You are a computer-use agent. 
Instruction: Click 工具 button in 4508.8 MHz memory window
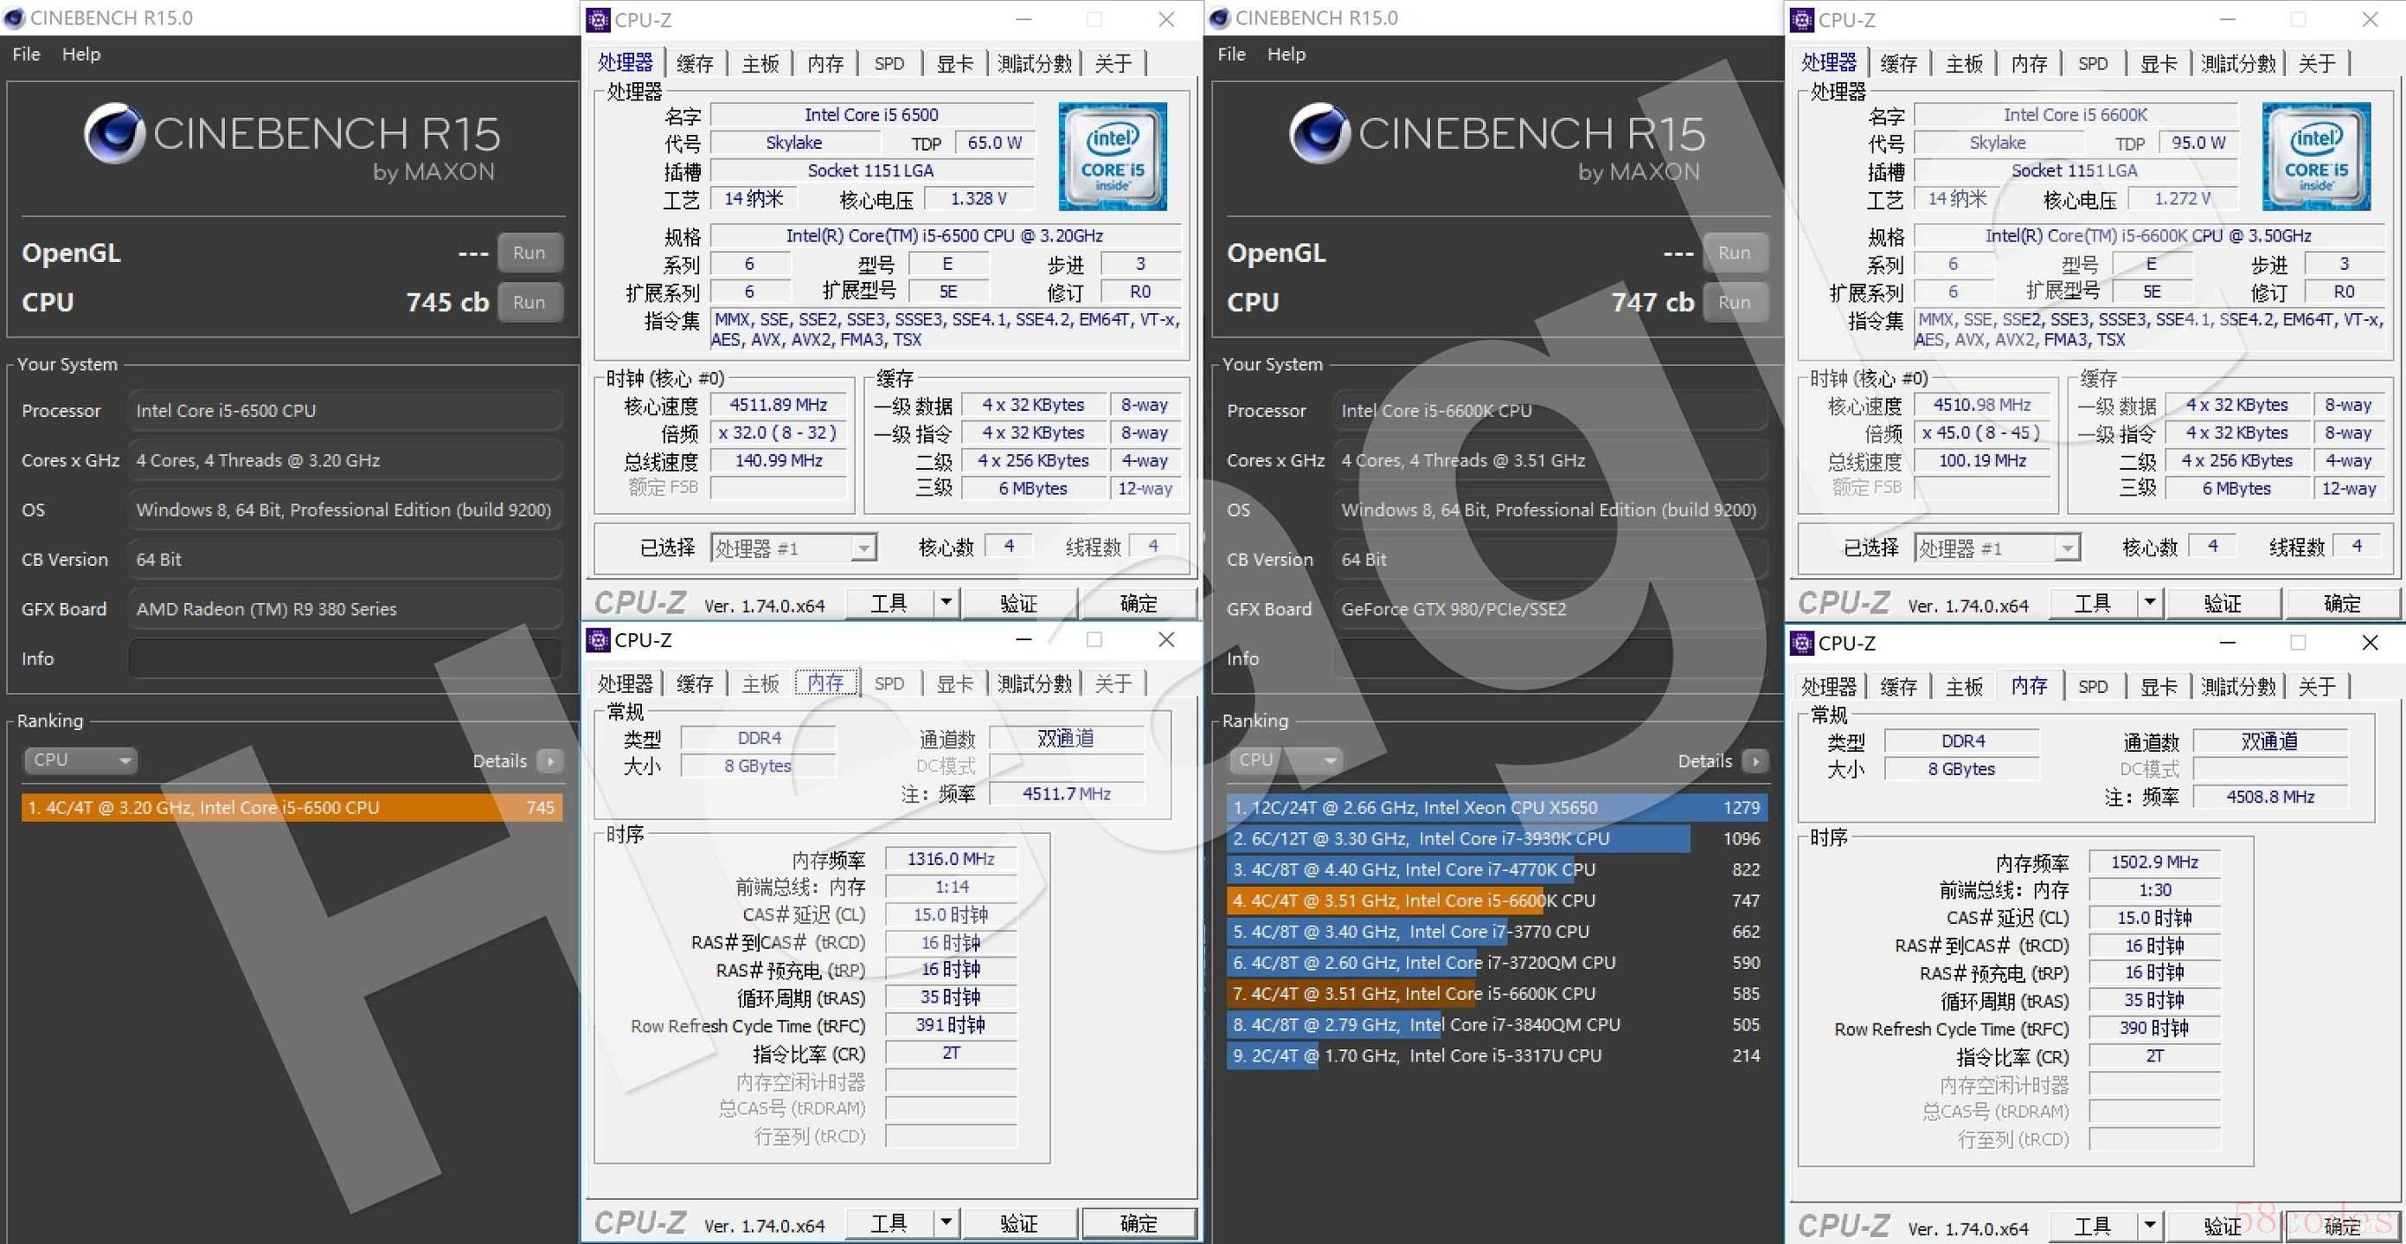pyautogui.click(x=2093, y=1225)
